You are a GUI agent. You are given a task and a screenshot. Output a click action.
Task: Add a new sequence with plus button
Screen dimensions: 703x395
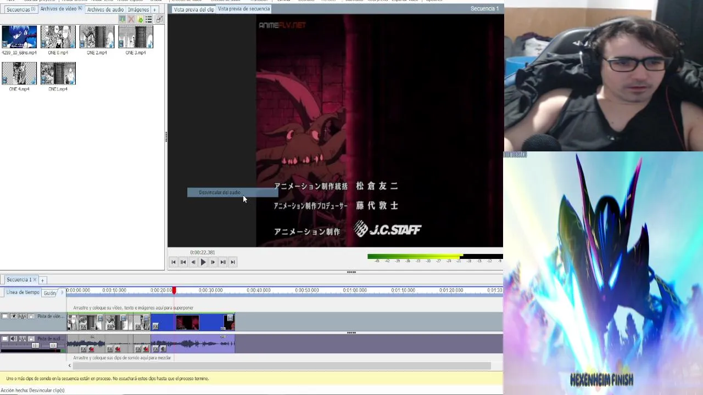click(x=42, y=280)
